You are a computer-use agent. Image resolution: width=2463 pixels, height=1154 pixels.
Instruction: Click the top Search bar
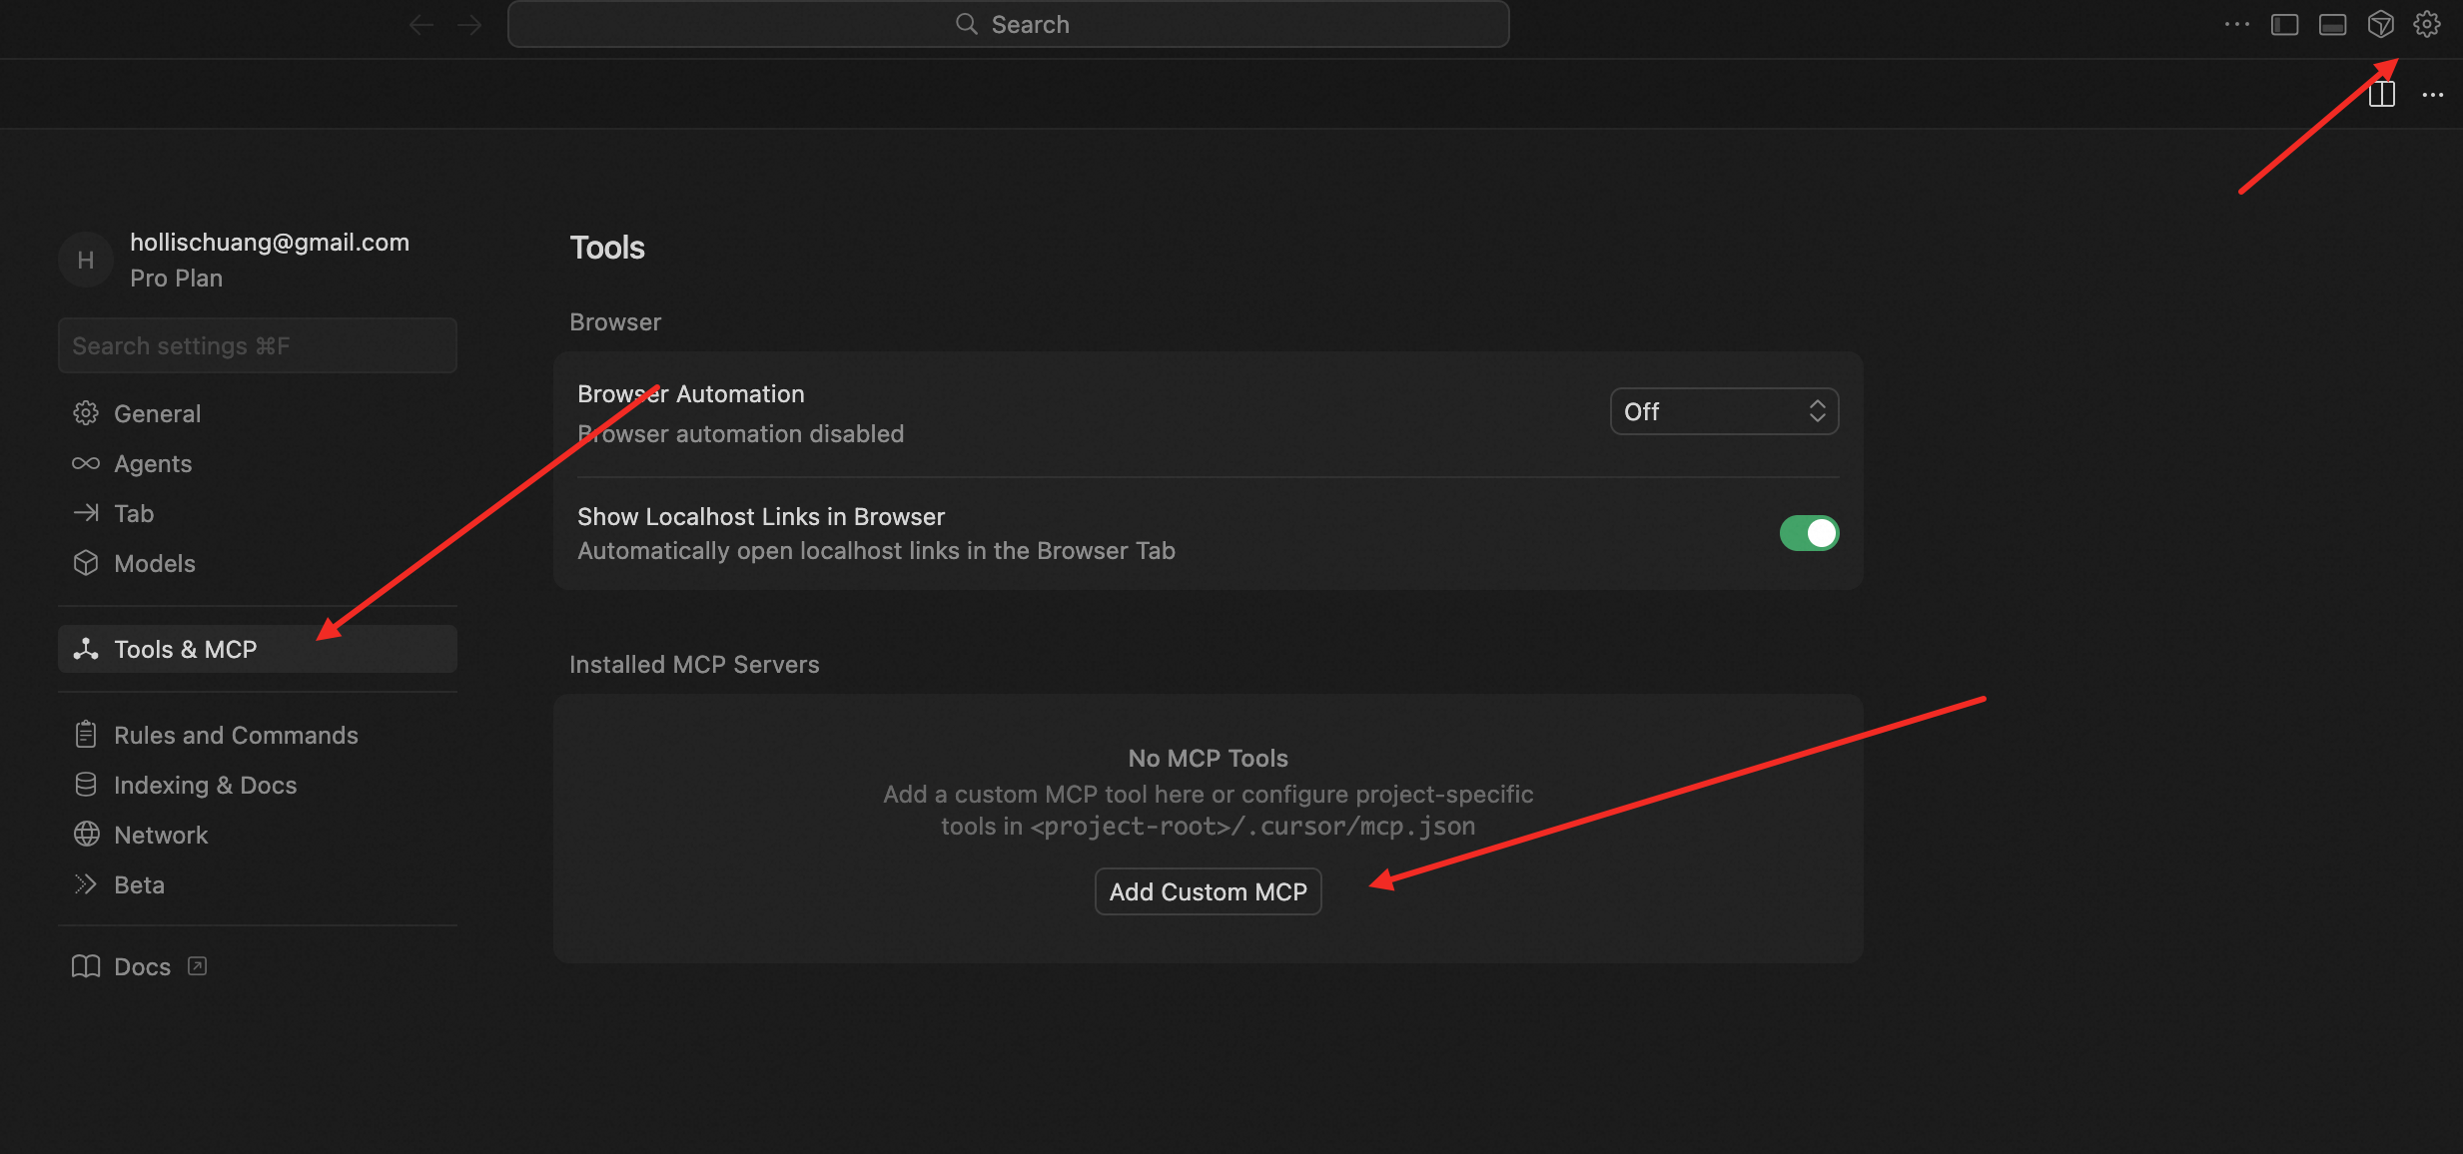click(x=1008, y=24)
